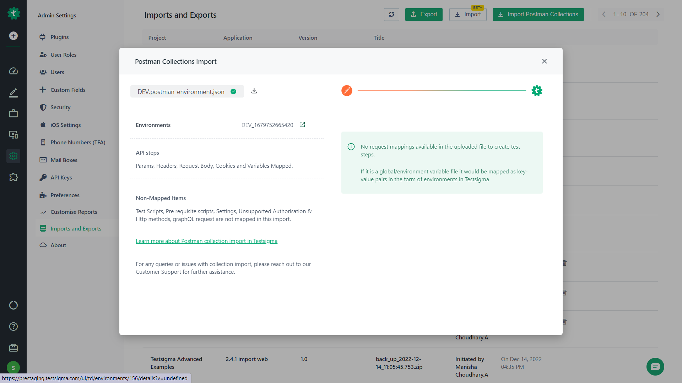Image resolution: width=682 pixels, height=383 pixels.
Task: Click Import Postman Collections button
Action: (538, 15)
